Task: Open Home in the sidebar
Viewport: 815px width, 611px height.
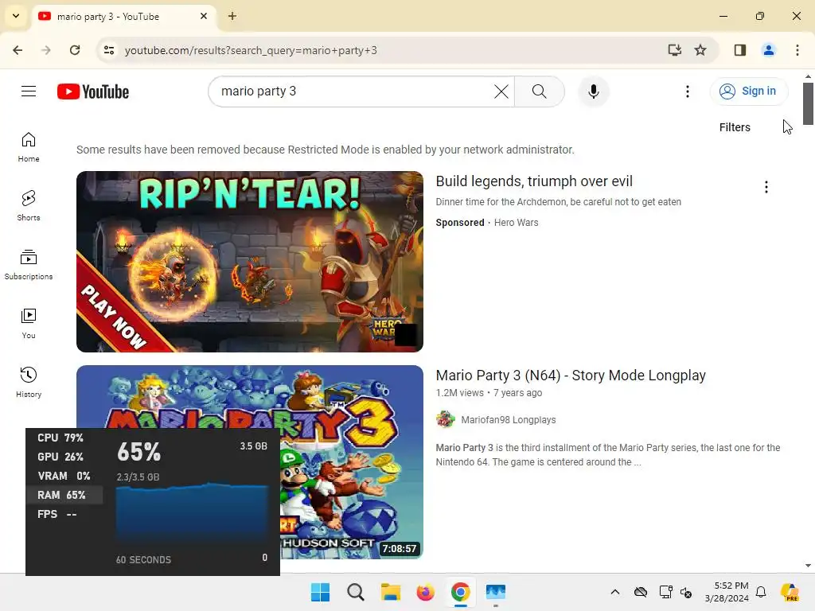Action: pos(29,147)
